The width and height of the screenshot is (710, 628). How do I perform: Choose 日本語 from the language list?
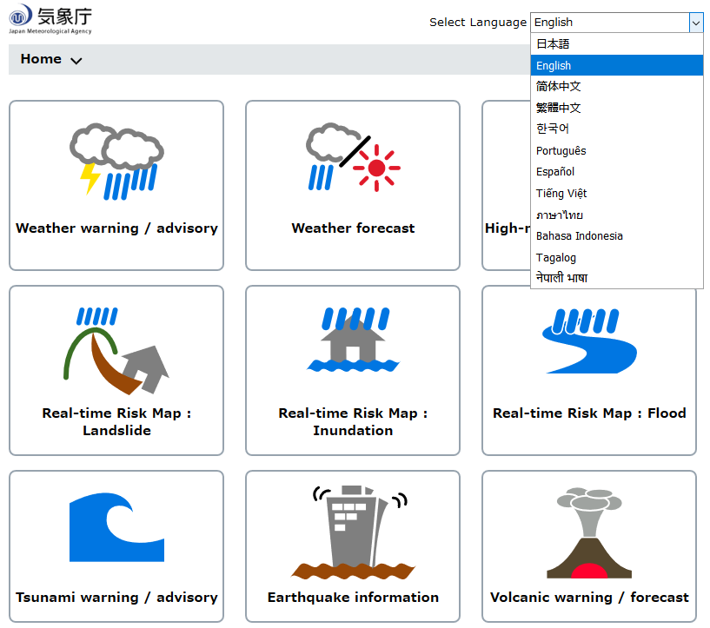tap(553, 44)
